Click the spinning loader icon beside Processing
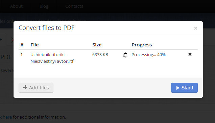215x123 pixels. pyautogui.click(x=125, y=55)
